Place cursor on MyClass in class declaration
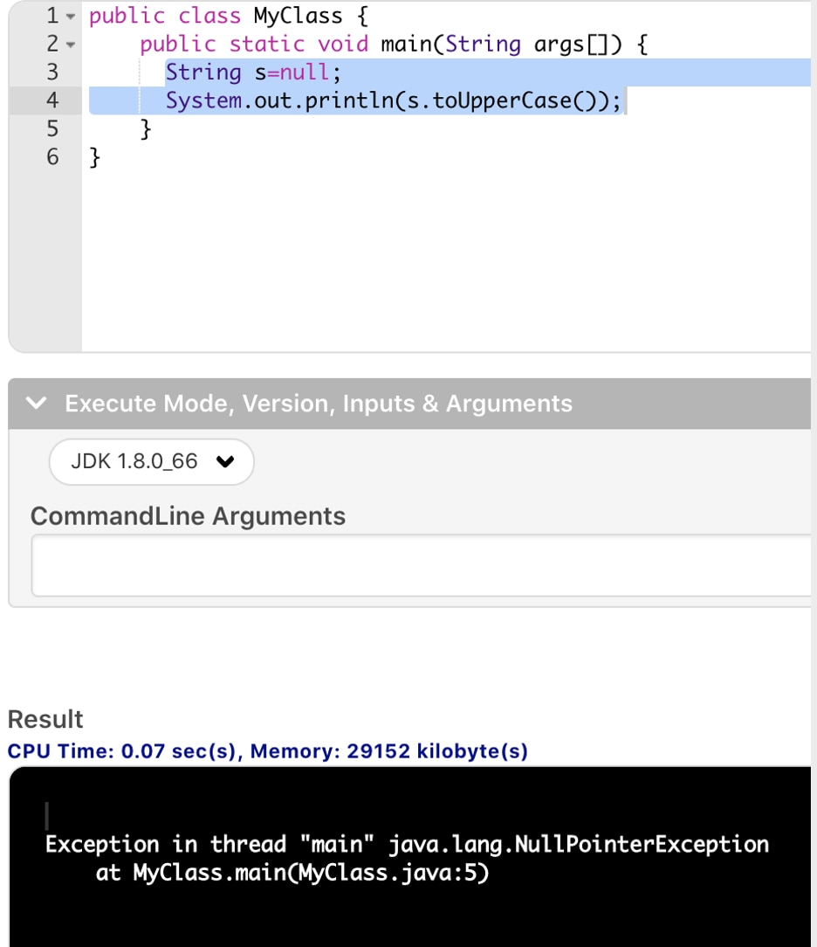The image size is (817, 947). click(x=297, y=16)
